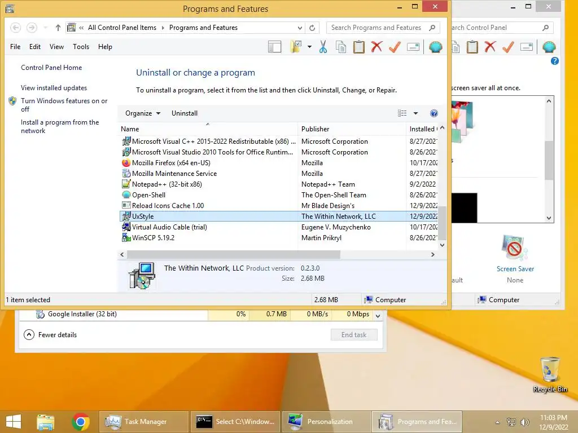Click the Refresh button in address bar

tap(312, 28)
